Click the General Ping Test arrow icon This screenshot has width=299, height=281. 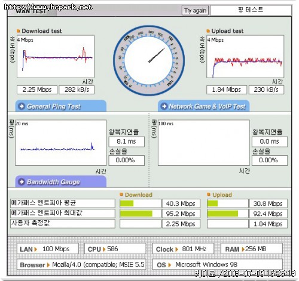coord(22,106)
